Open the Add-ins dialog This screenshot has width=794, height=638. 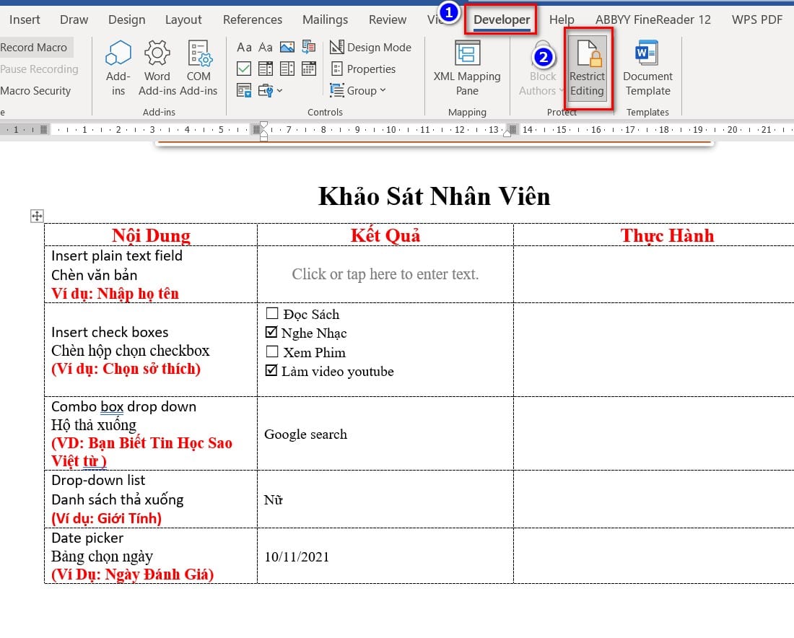(118, 68)
